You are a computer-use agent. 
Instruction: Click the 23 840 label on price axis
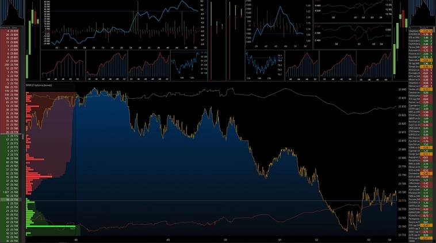click(x=402, y=90)
